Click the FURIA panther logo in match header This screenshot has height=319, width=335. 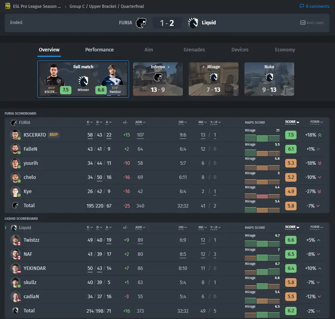tap(141, 23)
